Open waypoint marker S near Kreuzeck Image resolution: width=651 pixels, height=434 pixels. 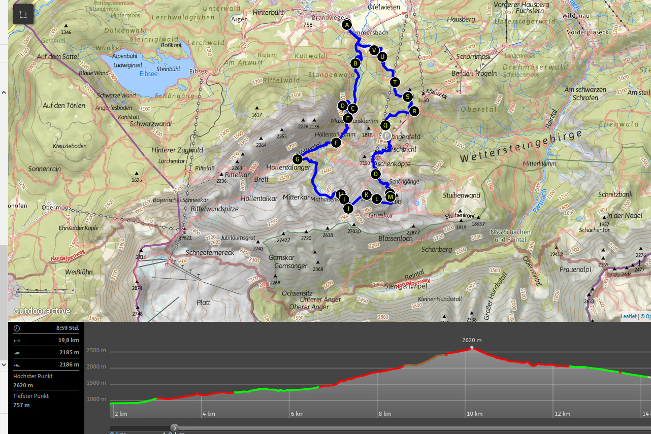click(407, 96)
